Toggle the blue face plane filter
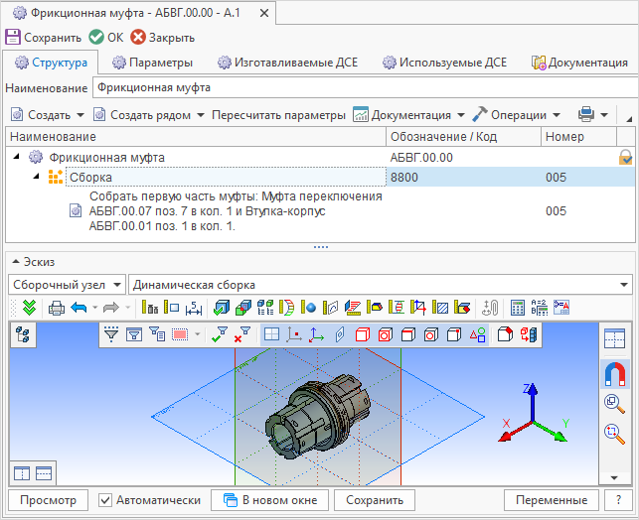 (340, 334)
